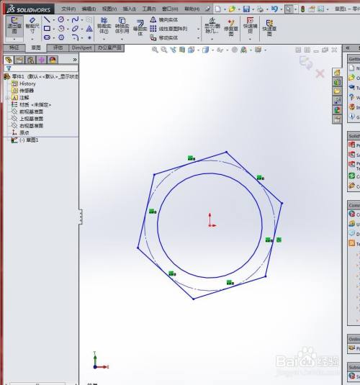This screenshot has height=385, width=360.
Task: Select the Straight Slot sketch tool
Action: pyautogui.click(x=47, y=37)
